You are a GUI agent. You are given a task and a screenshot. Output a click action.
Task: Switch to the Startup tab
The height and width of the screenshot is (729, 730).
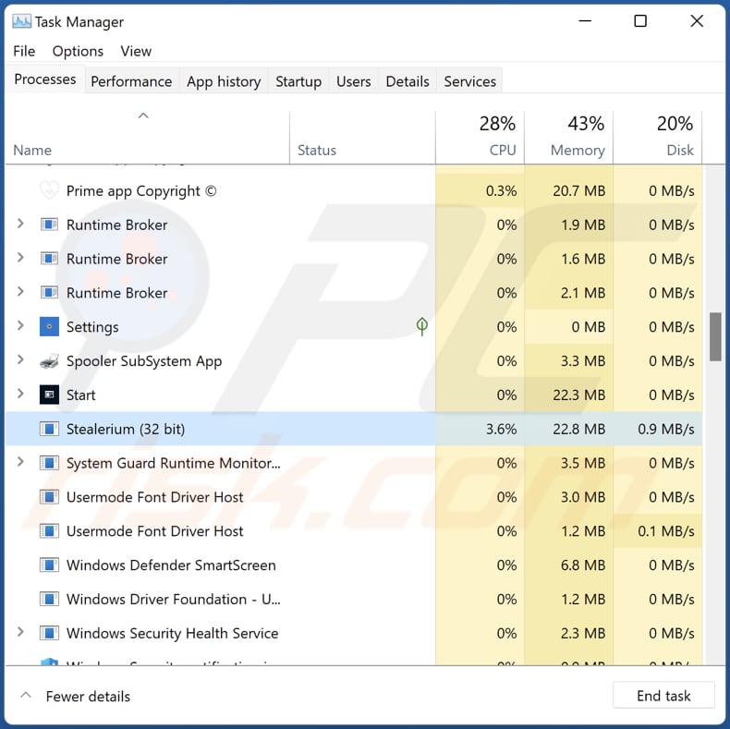[x=298, y=81]
